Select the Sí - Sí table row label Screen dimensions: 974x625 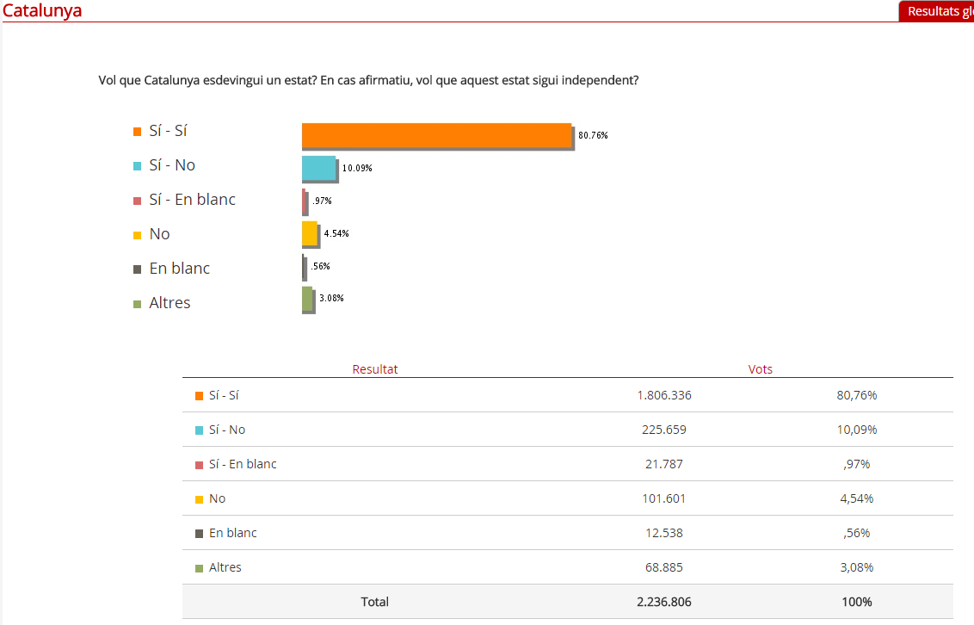(x=222, y=395)
